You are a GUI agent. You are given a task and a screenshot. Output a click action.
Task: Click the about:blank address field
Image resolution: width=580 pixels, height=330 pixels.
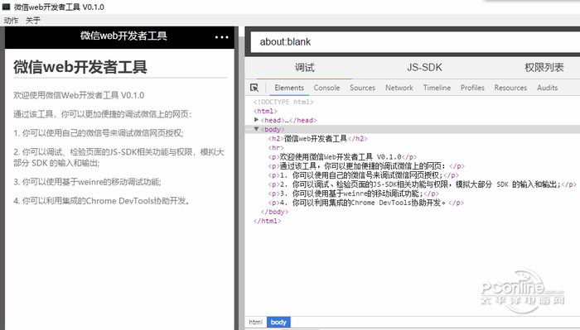(x=415, y=42)
